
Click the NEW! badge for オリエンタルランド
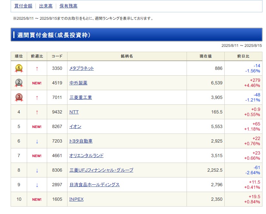click(37, 156)
